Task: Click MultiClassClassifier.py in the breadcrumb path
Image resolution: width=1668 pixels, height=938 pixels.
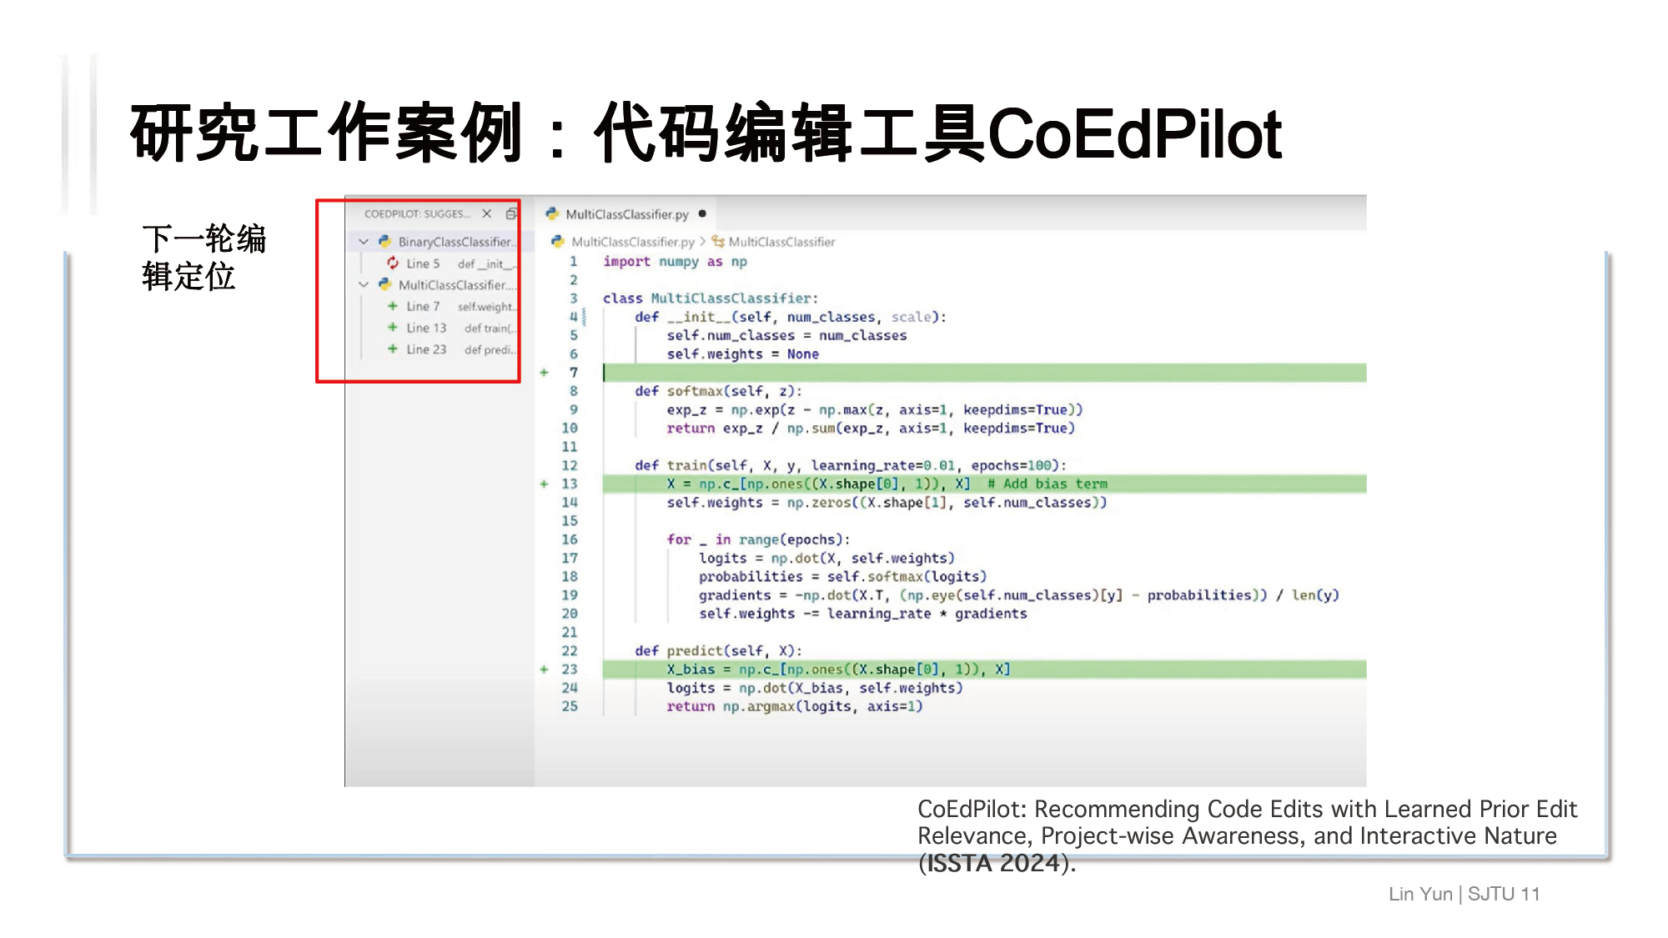Action: (x=632, y=242)
